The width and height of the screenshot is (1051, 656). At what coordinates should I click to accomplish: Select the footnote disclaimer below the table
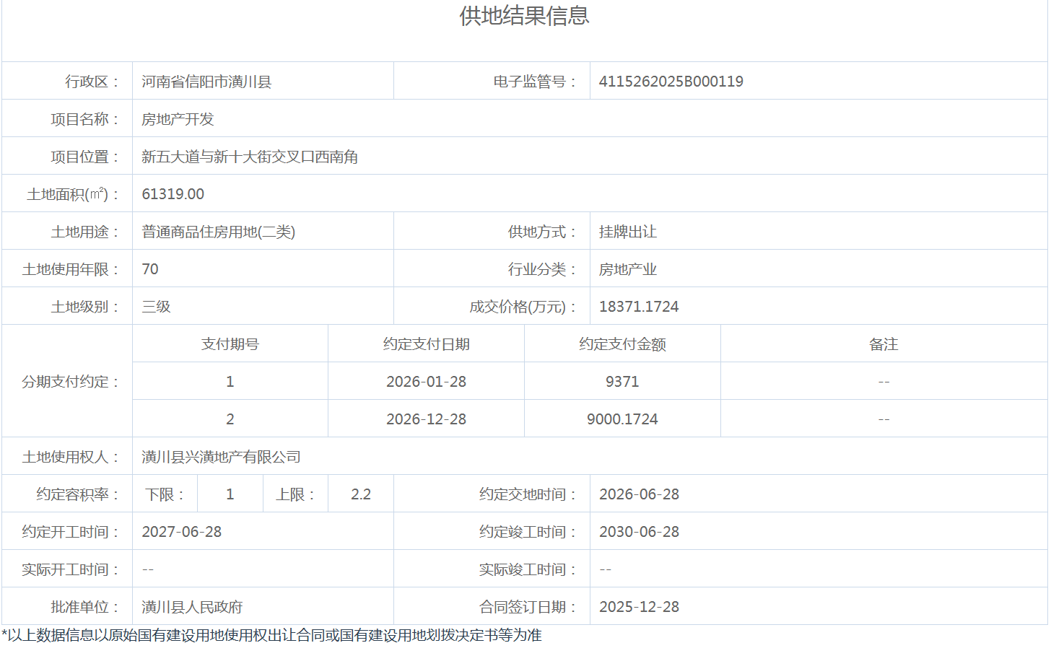pos(271,635)
